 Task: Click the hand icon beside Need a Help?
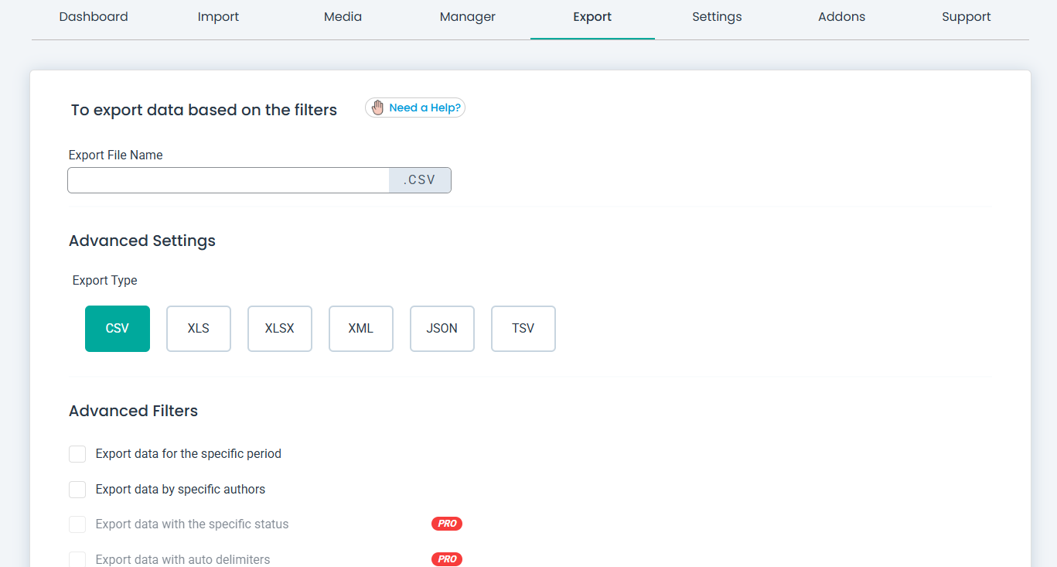pos(377,108)
